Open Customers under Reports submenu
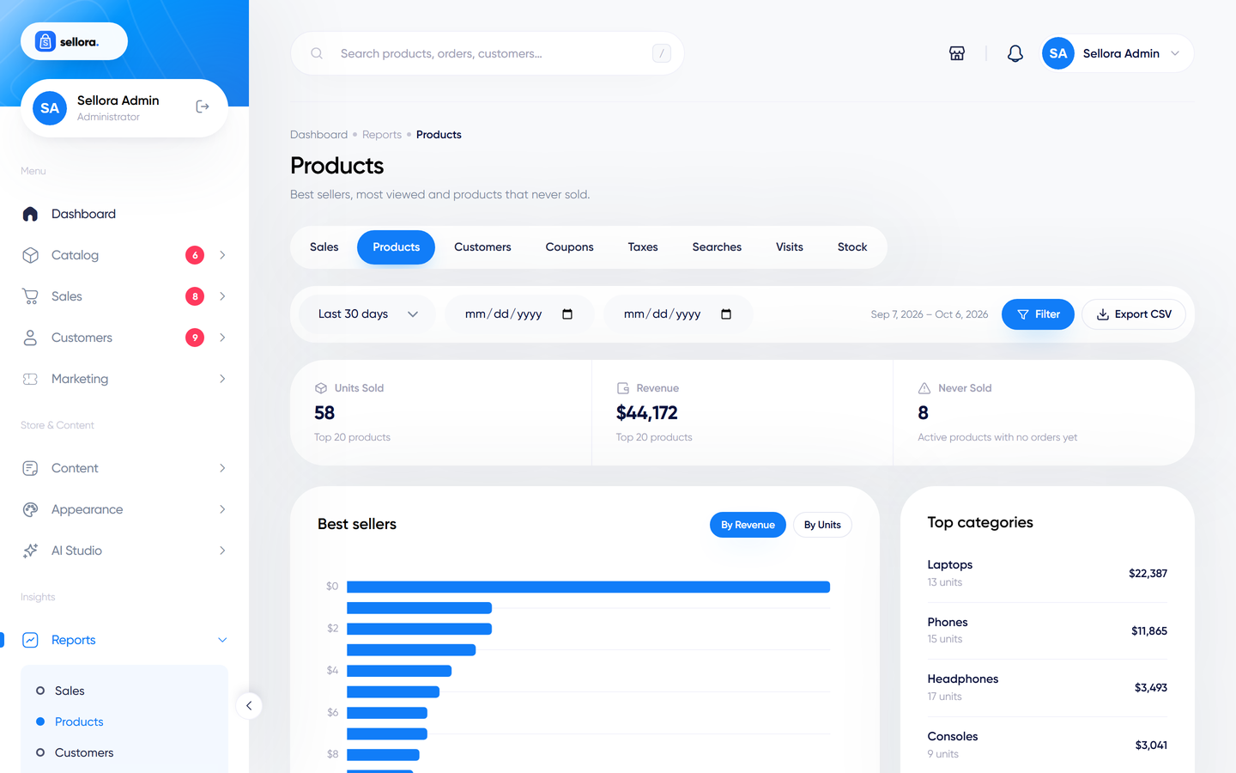1236x773 pixels. tap(84, 752)
